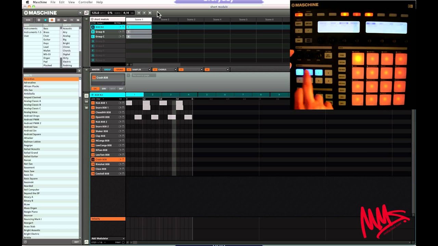Select the FX filter icon in the browser
438x246 pixels.
pyautogui.click(x=72, y=20)
